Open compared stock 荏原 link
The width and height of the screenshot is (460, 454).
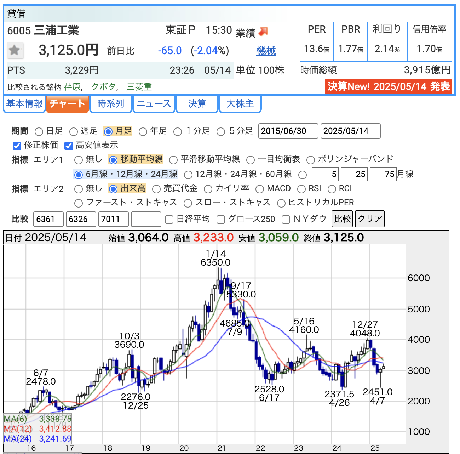pos(72,87)
